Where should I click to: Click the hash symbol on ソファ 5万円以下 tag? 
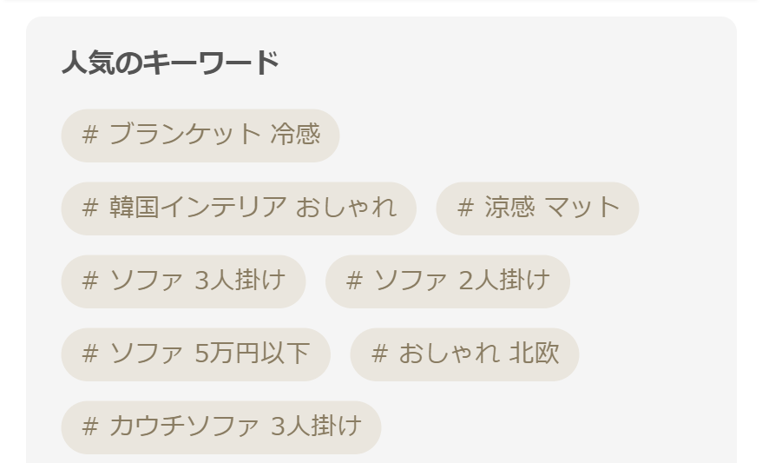click(90, 354)
